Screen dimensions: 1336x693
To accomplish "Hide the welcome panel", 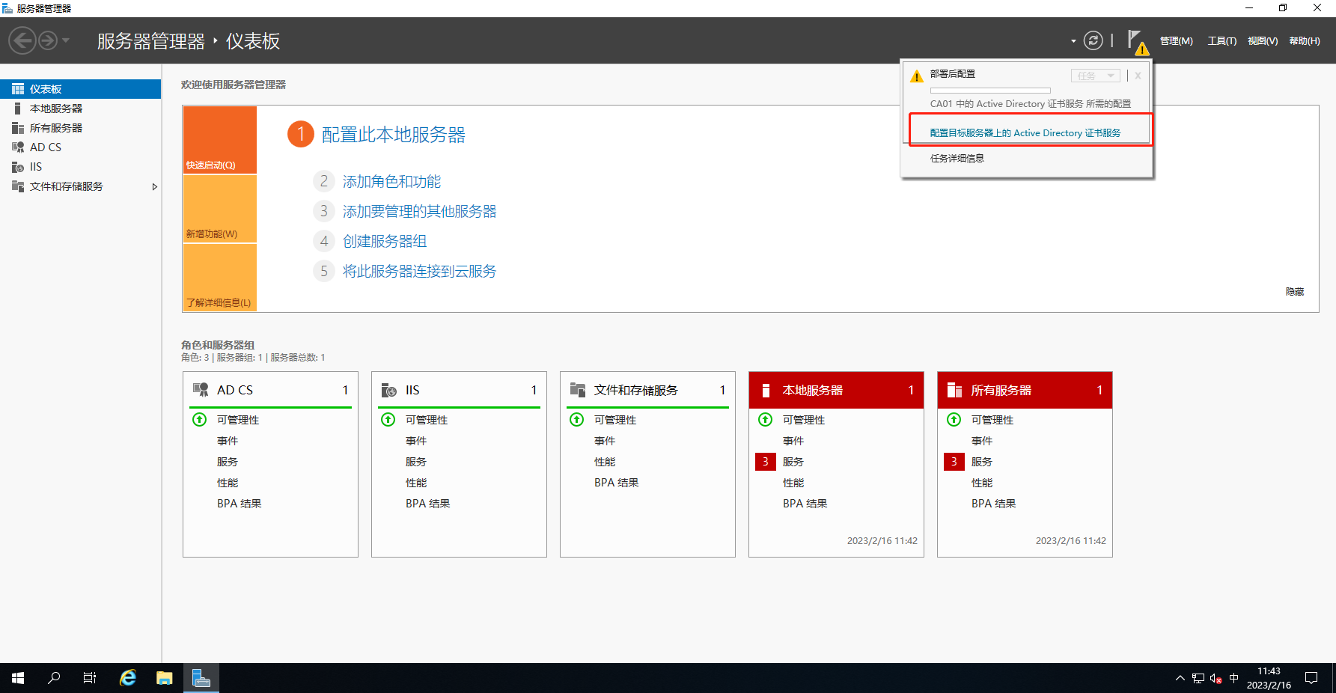I will [1294, 292].
